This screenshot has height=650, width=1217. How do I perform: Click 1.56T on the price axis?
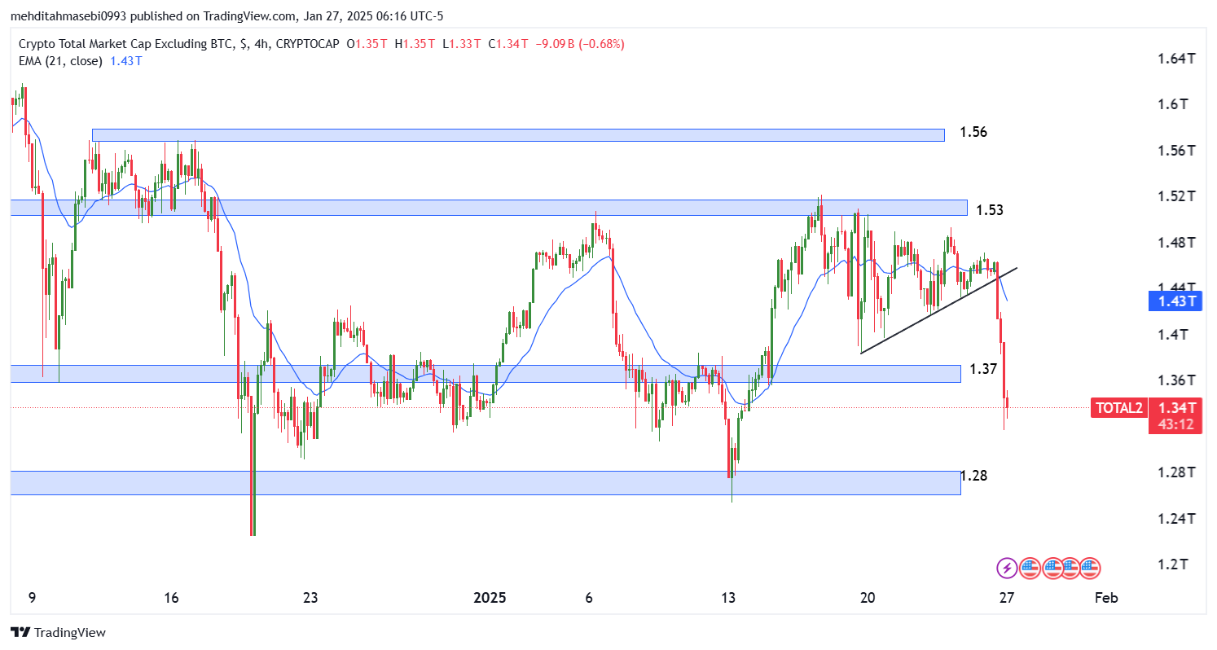1176,151
